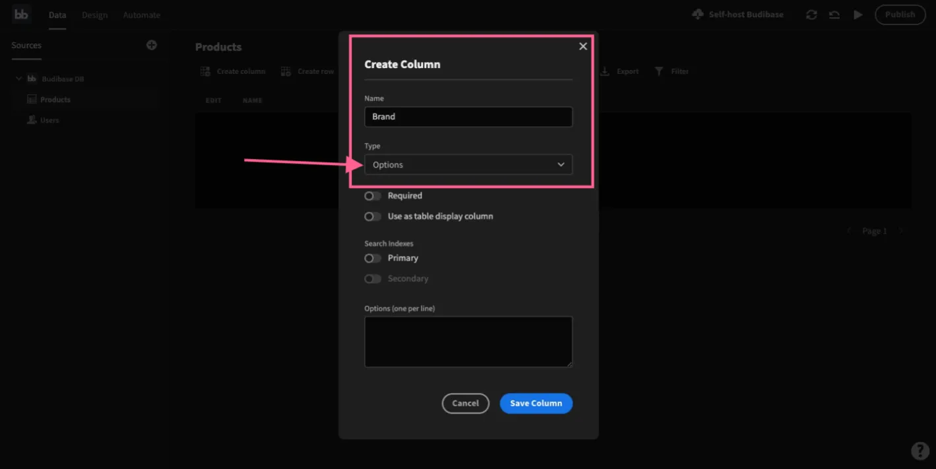Click the Budibase DB label in the tree
Screen dimensions: 936x469
coord(63,79)
